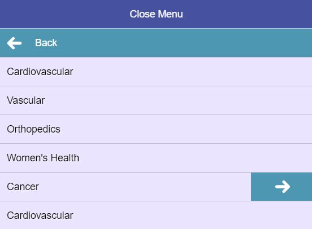The height and width of the screenshot is (229, 312).
Task: Navigate to the Orthopedics service line
Action: [156, 129]
